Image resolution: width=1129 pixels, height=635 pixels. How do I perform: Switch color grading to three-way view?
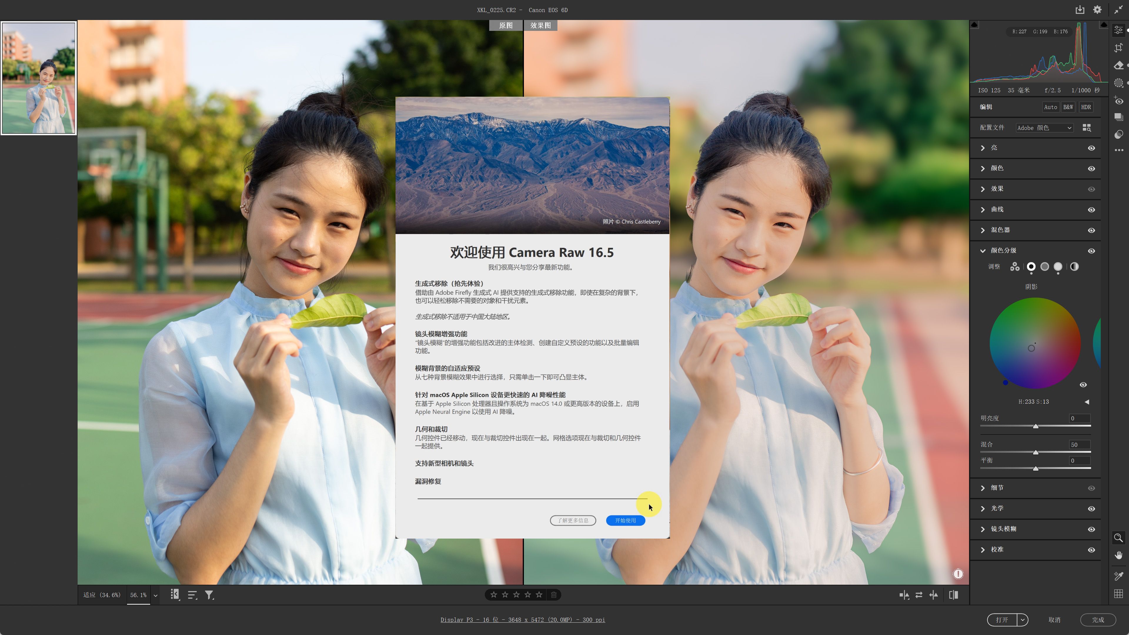pyautogui.click(x=1015, y=266)
